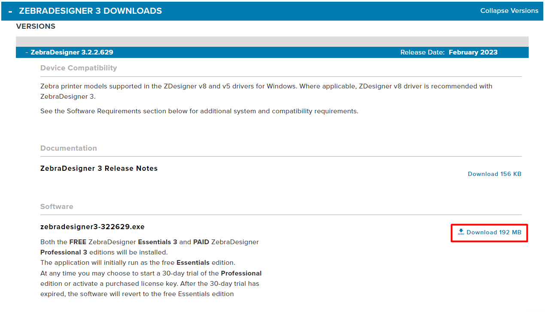Collapse the ZebraDesigner 3.2.2.629 version row
Screen dimensions: 545x312
(27, 52)
